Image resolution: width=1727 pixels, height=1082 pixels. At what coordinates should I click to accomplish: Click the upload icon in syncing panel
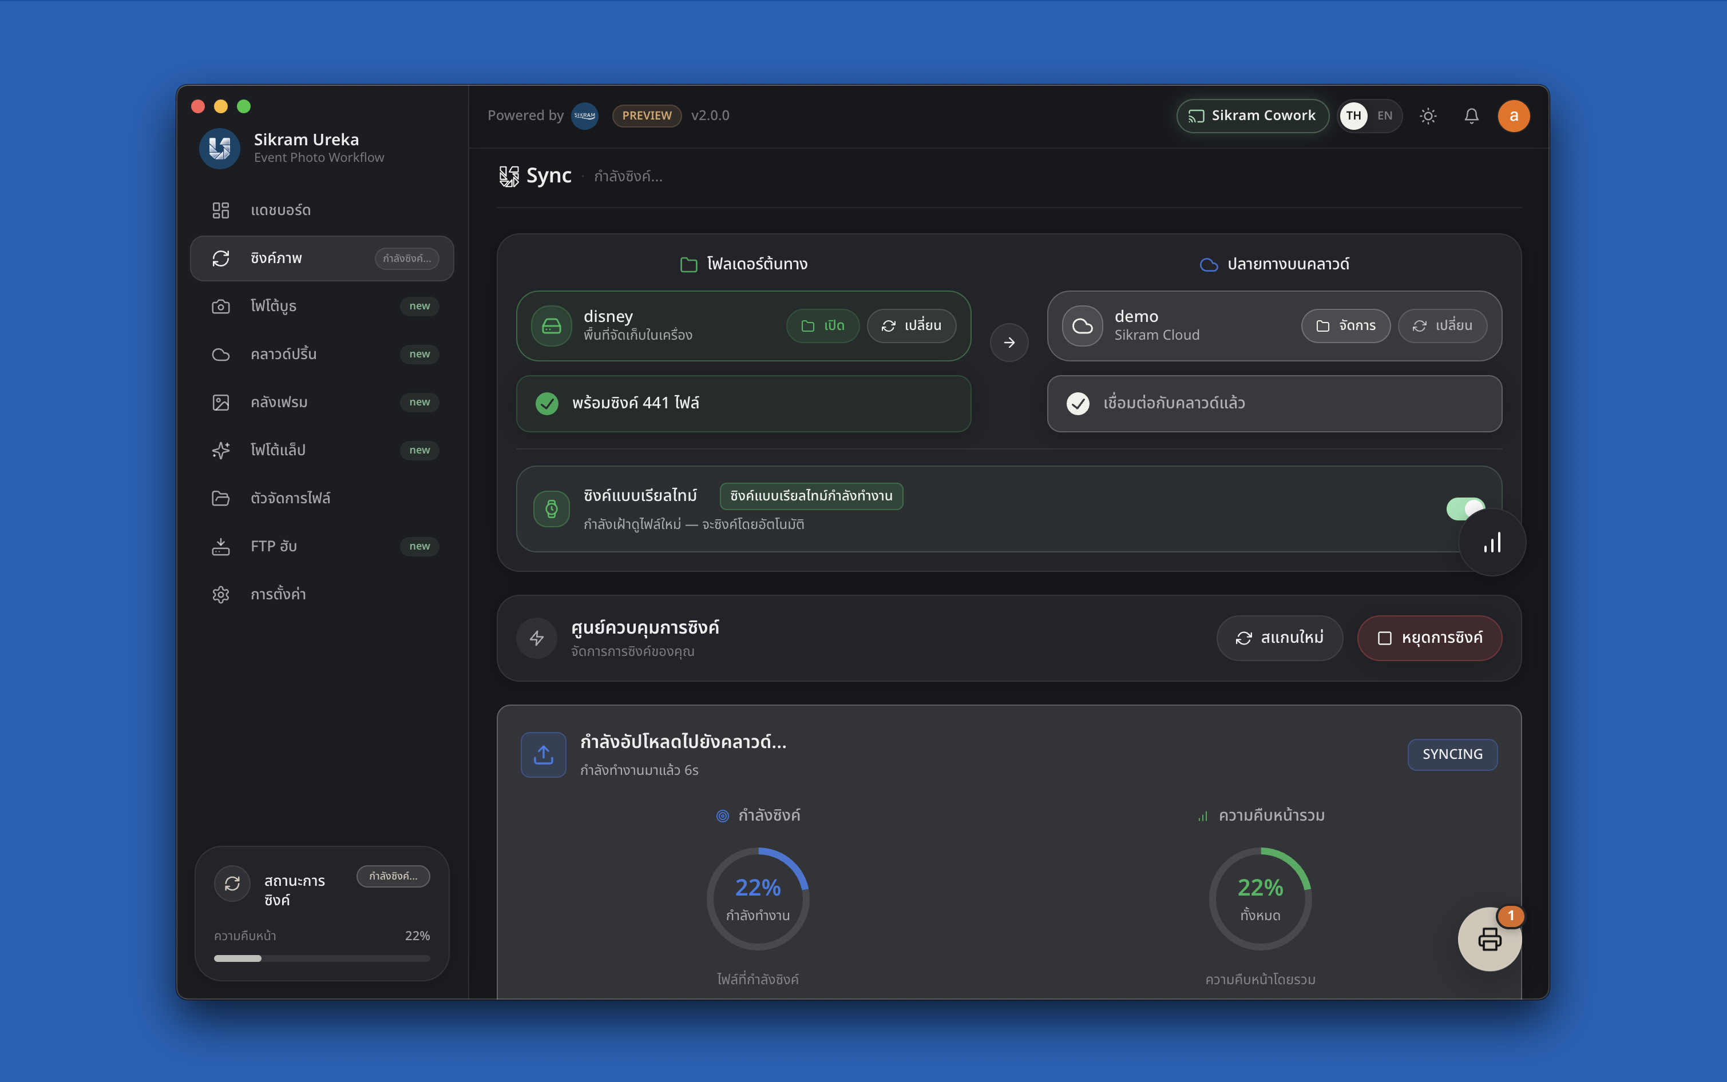click(x=544, y=754)
